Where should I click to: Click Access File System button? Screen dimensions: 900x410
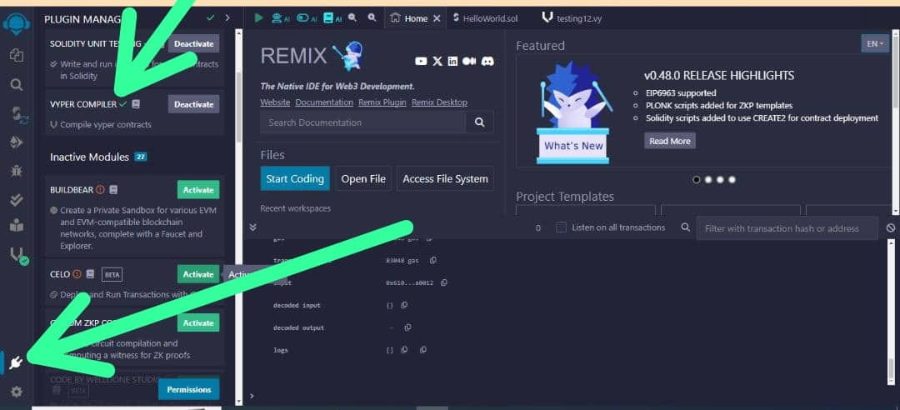coord(445,178)
